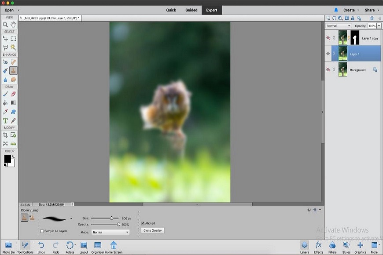Select the Rectangular Marquee tool
Image resolution: width=383 pixels, height=255 pixels.
coord(13,39)
